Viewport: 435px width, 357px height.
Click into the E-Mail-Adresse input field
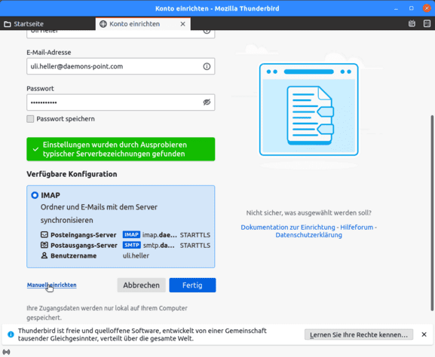121,66
